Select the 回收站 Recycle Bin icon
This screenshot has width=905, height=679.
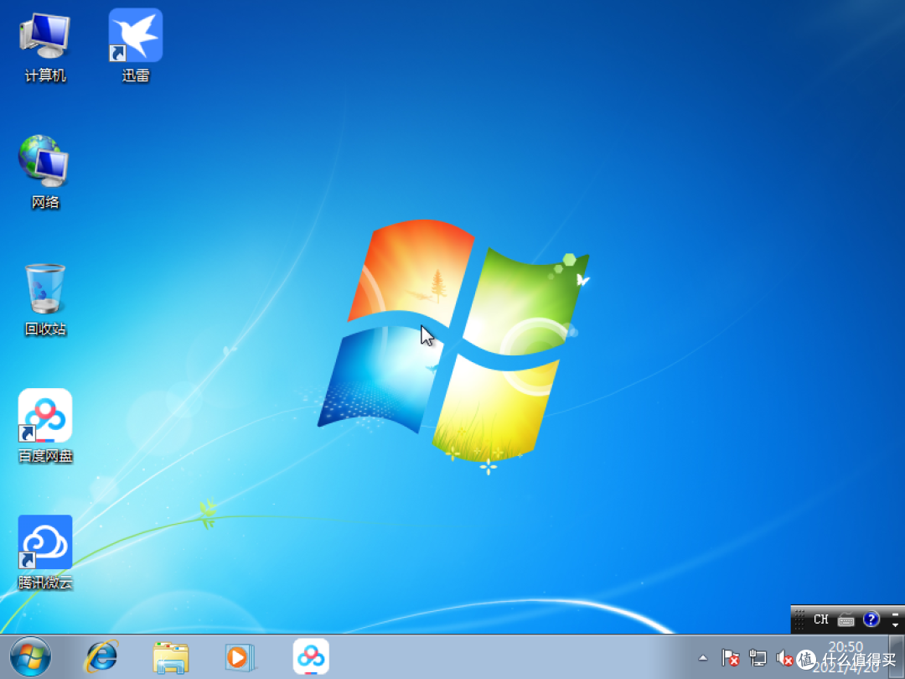[x=45, y=299]
